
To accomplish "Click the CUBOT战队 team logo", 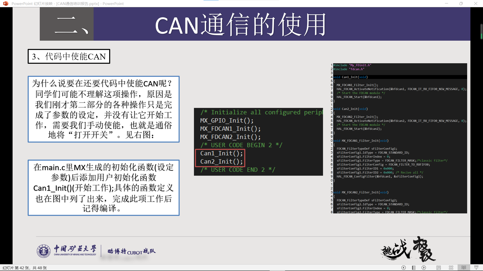I will pyautogui.click(x=132, y=251).
